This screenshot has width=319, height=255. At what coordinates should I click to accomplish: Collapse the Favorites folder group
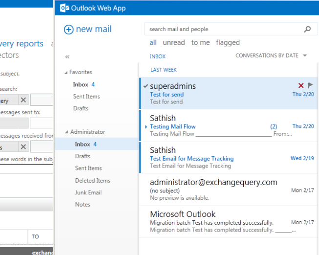click(66, 73)
